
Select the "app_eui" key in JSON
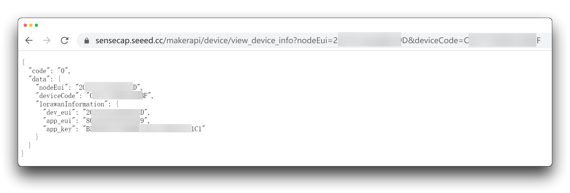coord(59,121)
